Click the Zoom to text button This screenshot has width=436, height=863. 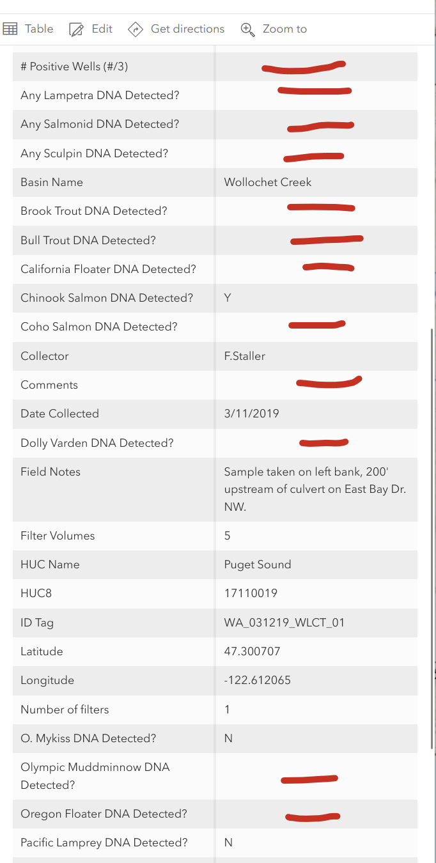coord(284,29)
